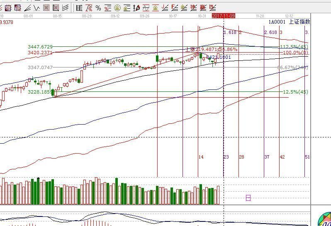
Task: Click the 112.5%(45) retracement label
Action: [294, 47]
